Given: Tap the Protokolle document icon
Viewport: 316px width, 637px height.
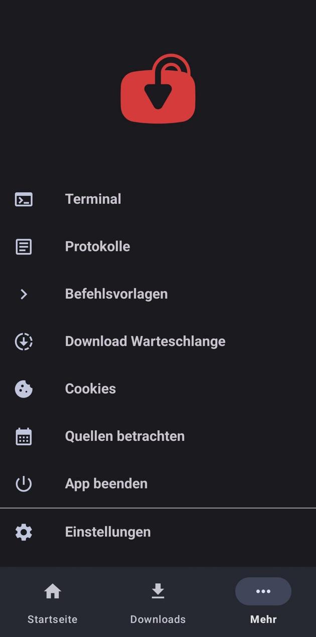Looking at the screenshot, I should 24,246.
